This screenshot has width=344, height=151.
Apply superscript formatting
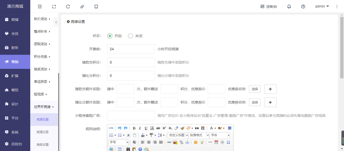pos(164,128)
